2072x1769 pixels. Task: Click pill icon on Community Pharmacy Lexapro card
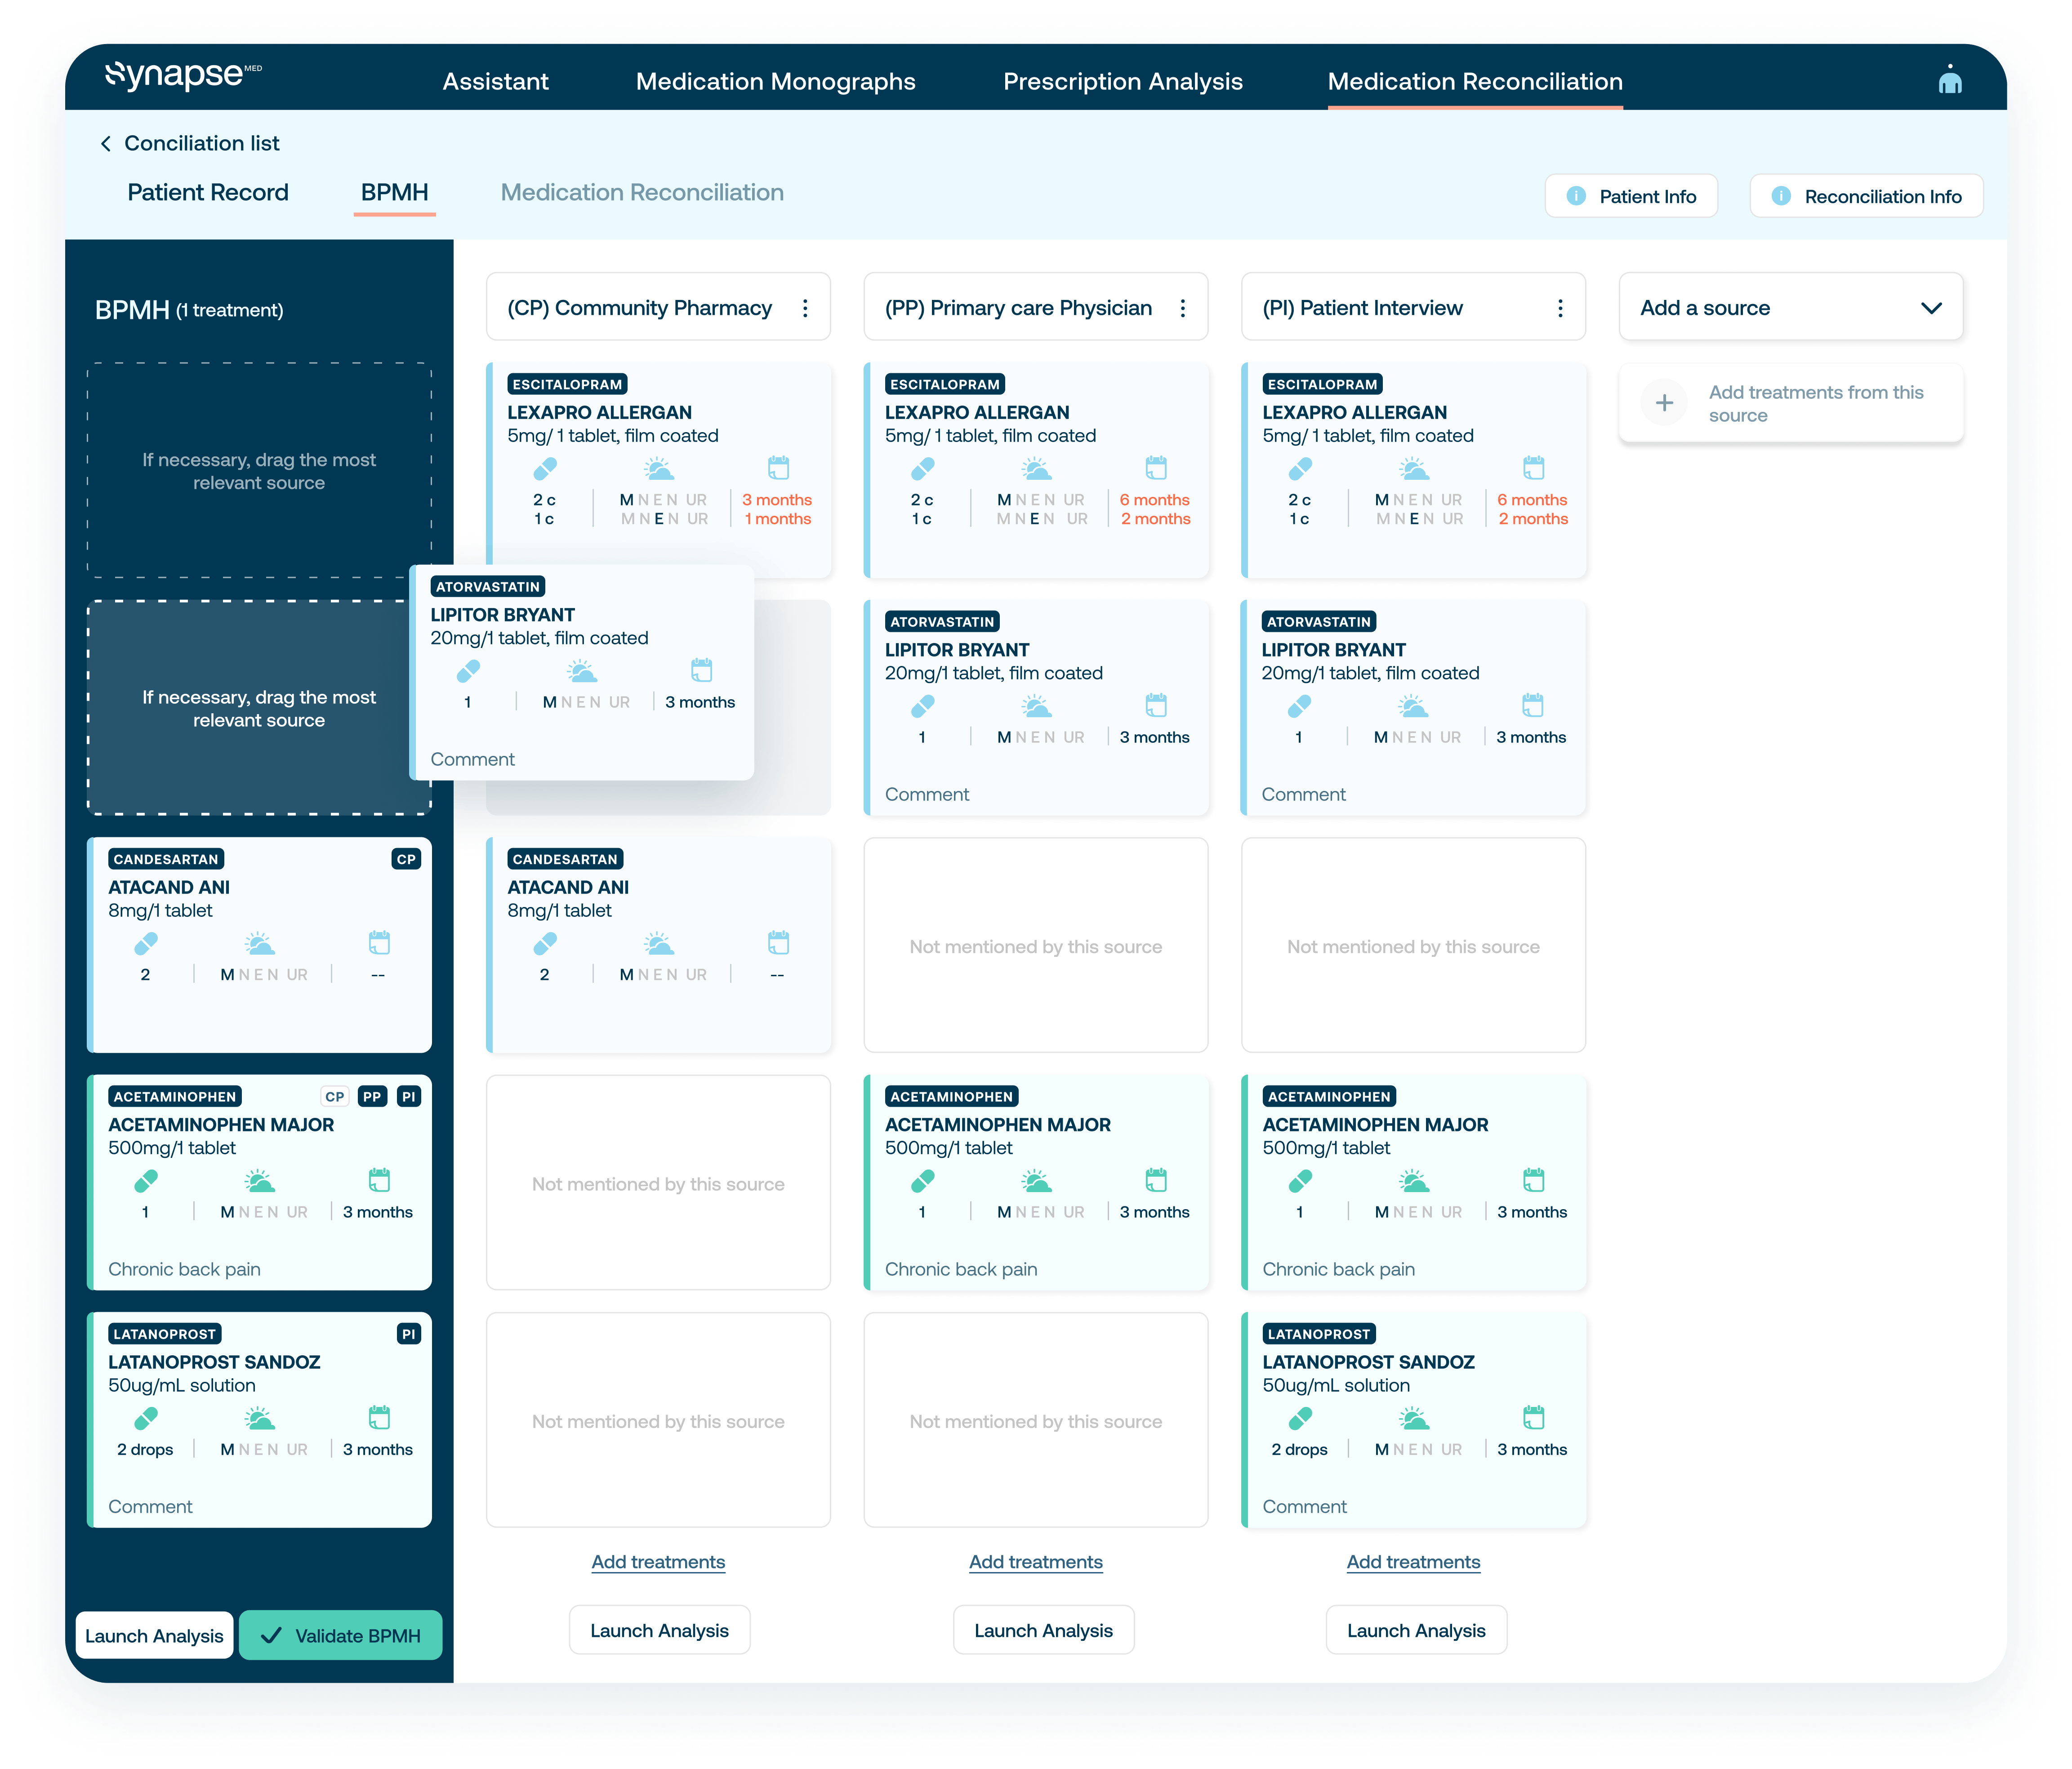pyautogui.click(x=545, y=468)
